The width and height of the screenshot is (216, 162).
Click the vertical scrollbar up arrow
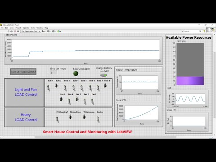tap(215, 35)
